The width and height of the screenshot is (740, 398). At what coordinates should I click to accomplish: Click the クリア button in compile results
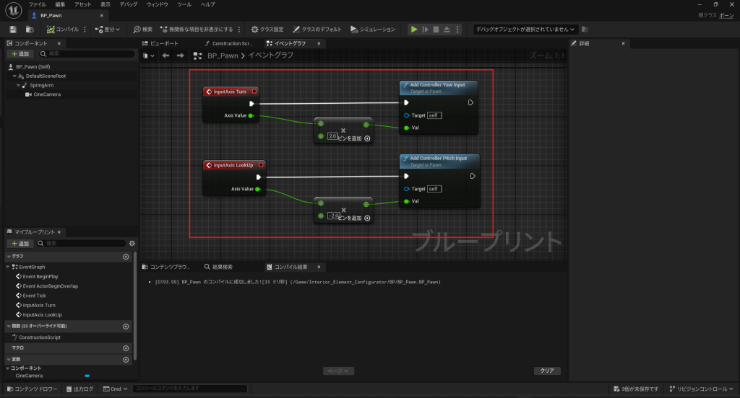click(x=547, y=371)
